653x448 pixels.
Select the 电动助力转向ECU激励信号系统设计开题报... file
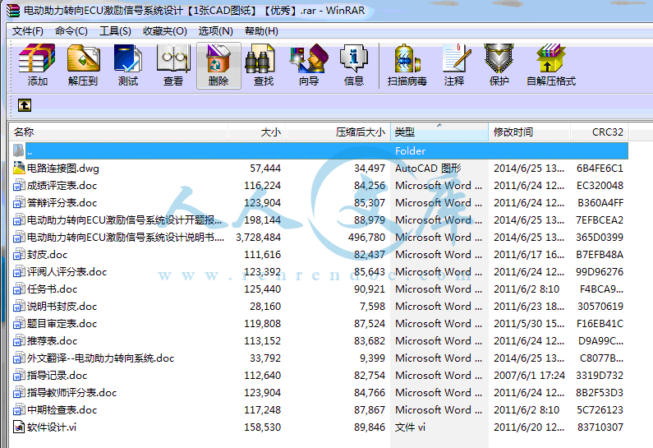(x=124, y=220)
